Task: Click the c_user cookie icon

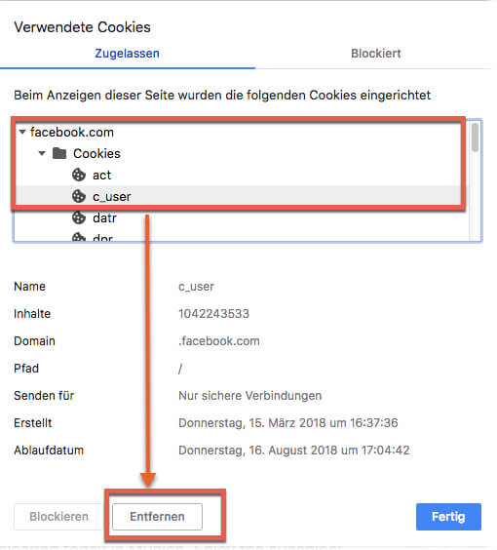Action: (x=79, y=196)
